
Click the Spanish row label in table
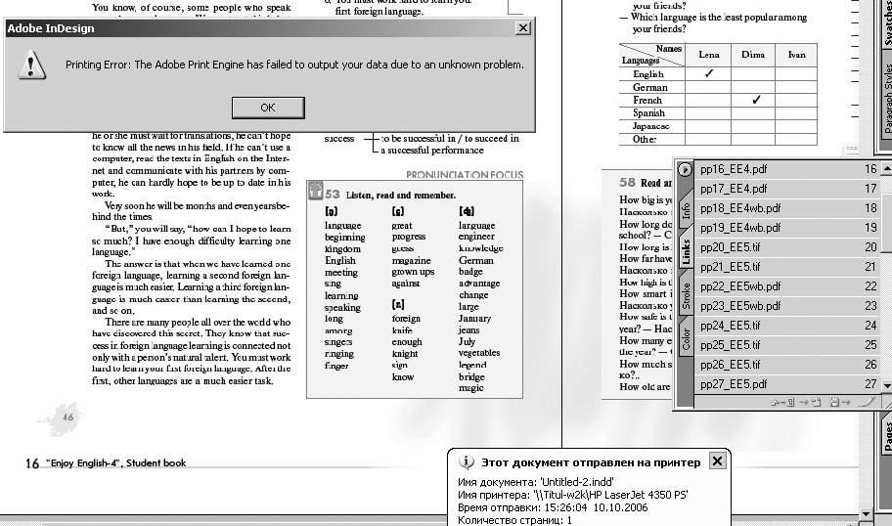click(648, 112)
